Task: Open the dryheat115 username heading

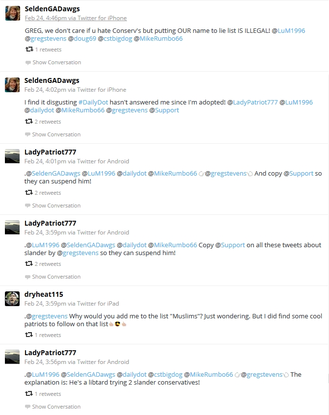Action: point(44,294)
